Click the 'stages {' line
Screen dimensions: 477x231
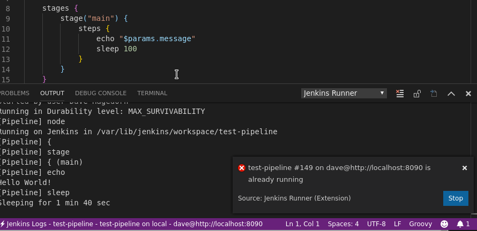(60, 8)
